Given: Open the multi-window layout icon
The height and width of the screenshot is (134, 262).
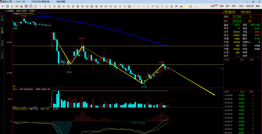Looking at the screenshot, I should pos(129,6).
